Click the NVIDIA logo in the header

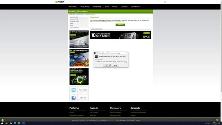(x=59, y=2)
